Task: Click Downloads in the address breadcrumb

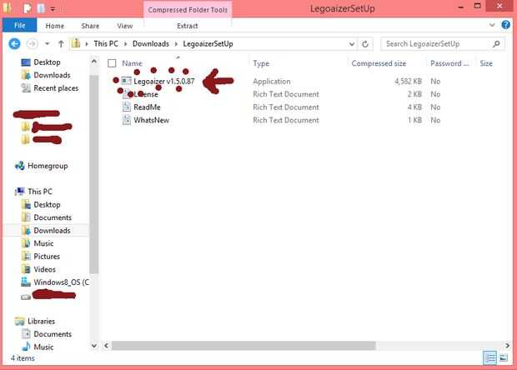Action: pos(151,44)
